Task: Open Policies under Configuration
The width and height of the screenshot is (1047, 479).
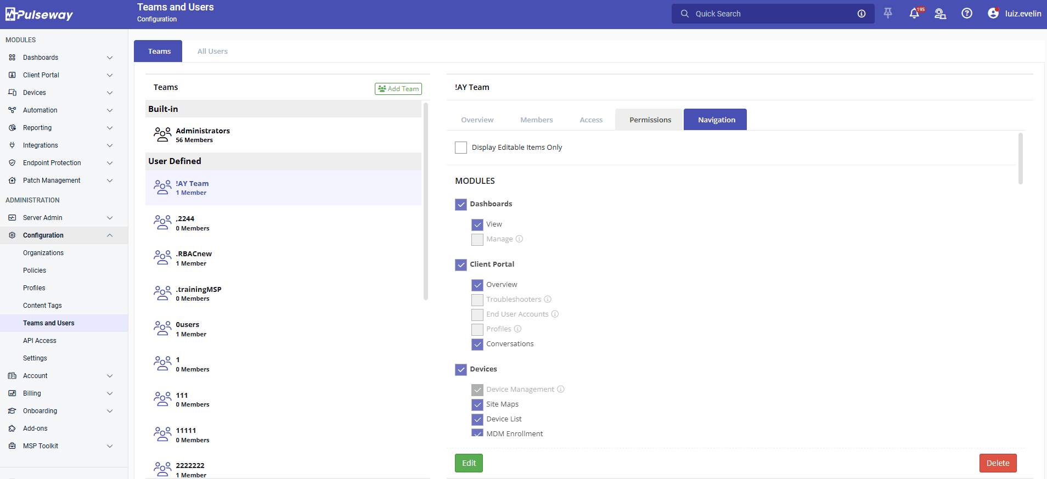Action: tap(35, 271)
